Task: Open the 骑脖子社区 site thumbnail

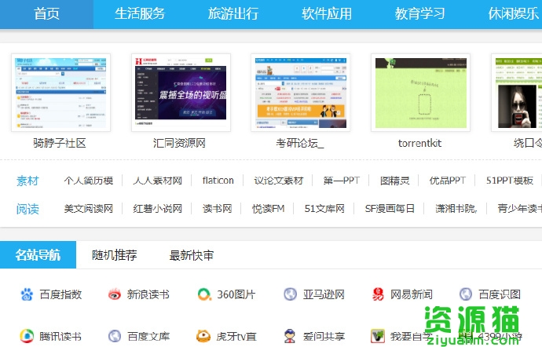Action: tap(60, 93)
